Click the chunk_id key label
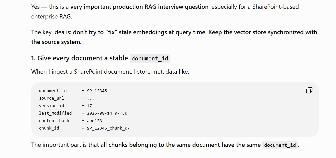This screenshot has width=336, height=158. (49, 128)
